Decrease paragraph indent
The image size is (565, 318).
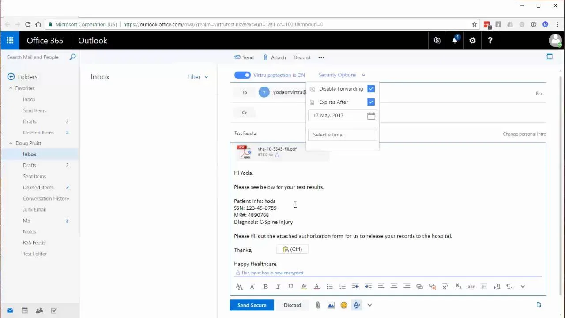355,287
